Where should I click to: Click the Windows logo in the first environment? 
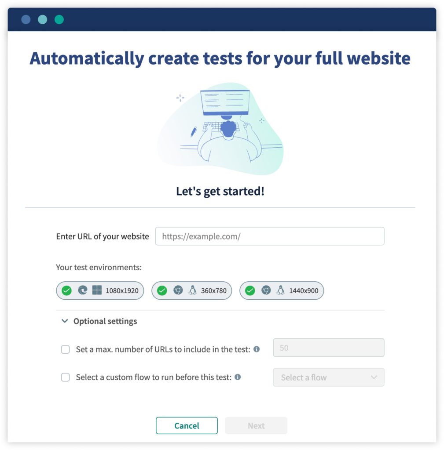96,290
